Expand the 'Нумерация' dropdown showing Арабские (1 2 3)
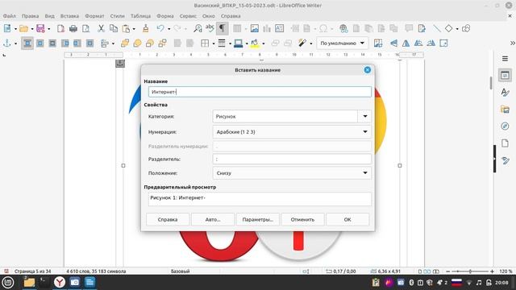The image size is (516, 290). pos(292,132)
